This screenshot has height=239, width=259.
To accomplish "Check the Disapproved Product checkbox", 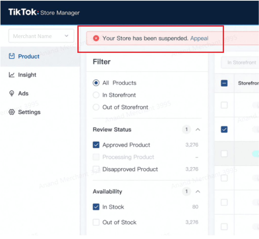I will point(96,169).
